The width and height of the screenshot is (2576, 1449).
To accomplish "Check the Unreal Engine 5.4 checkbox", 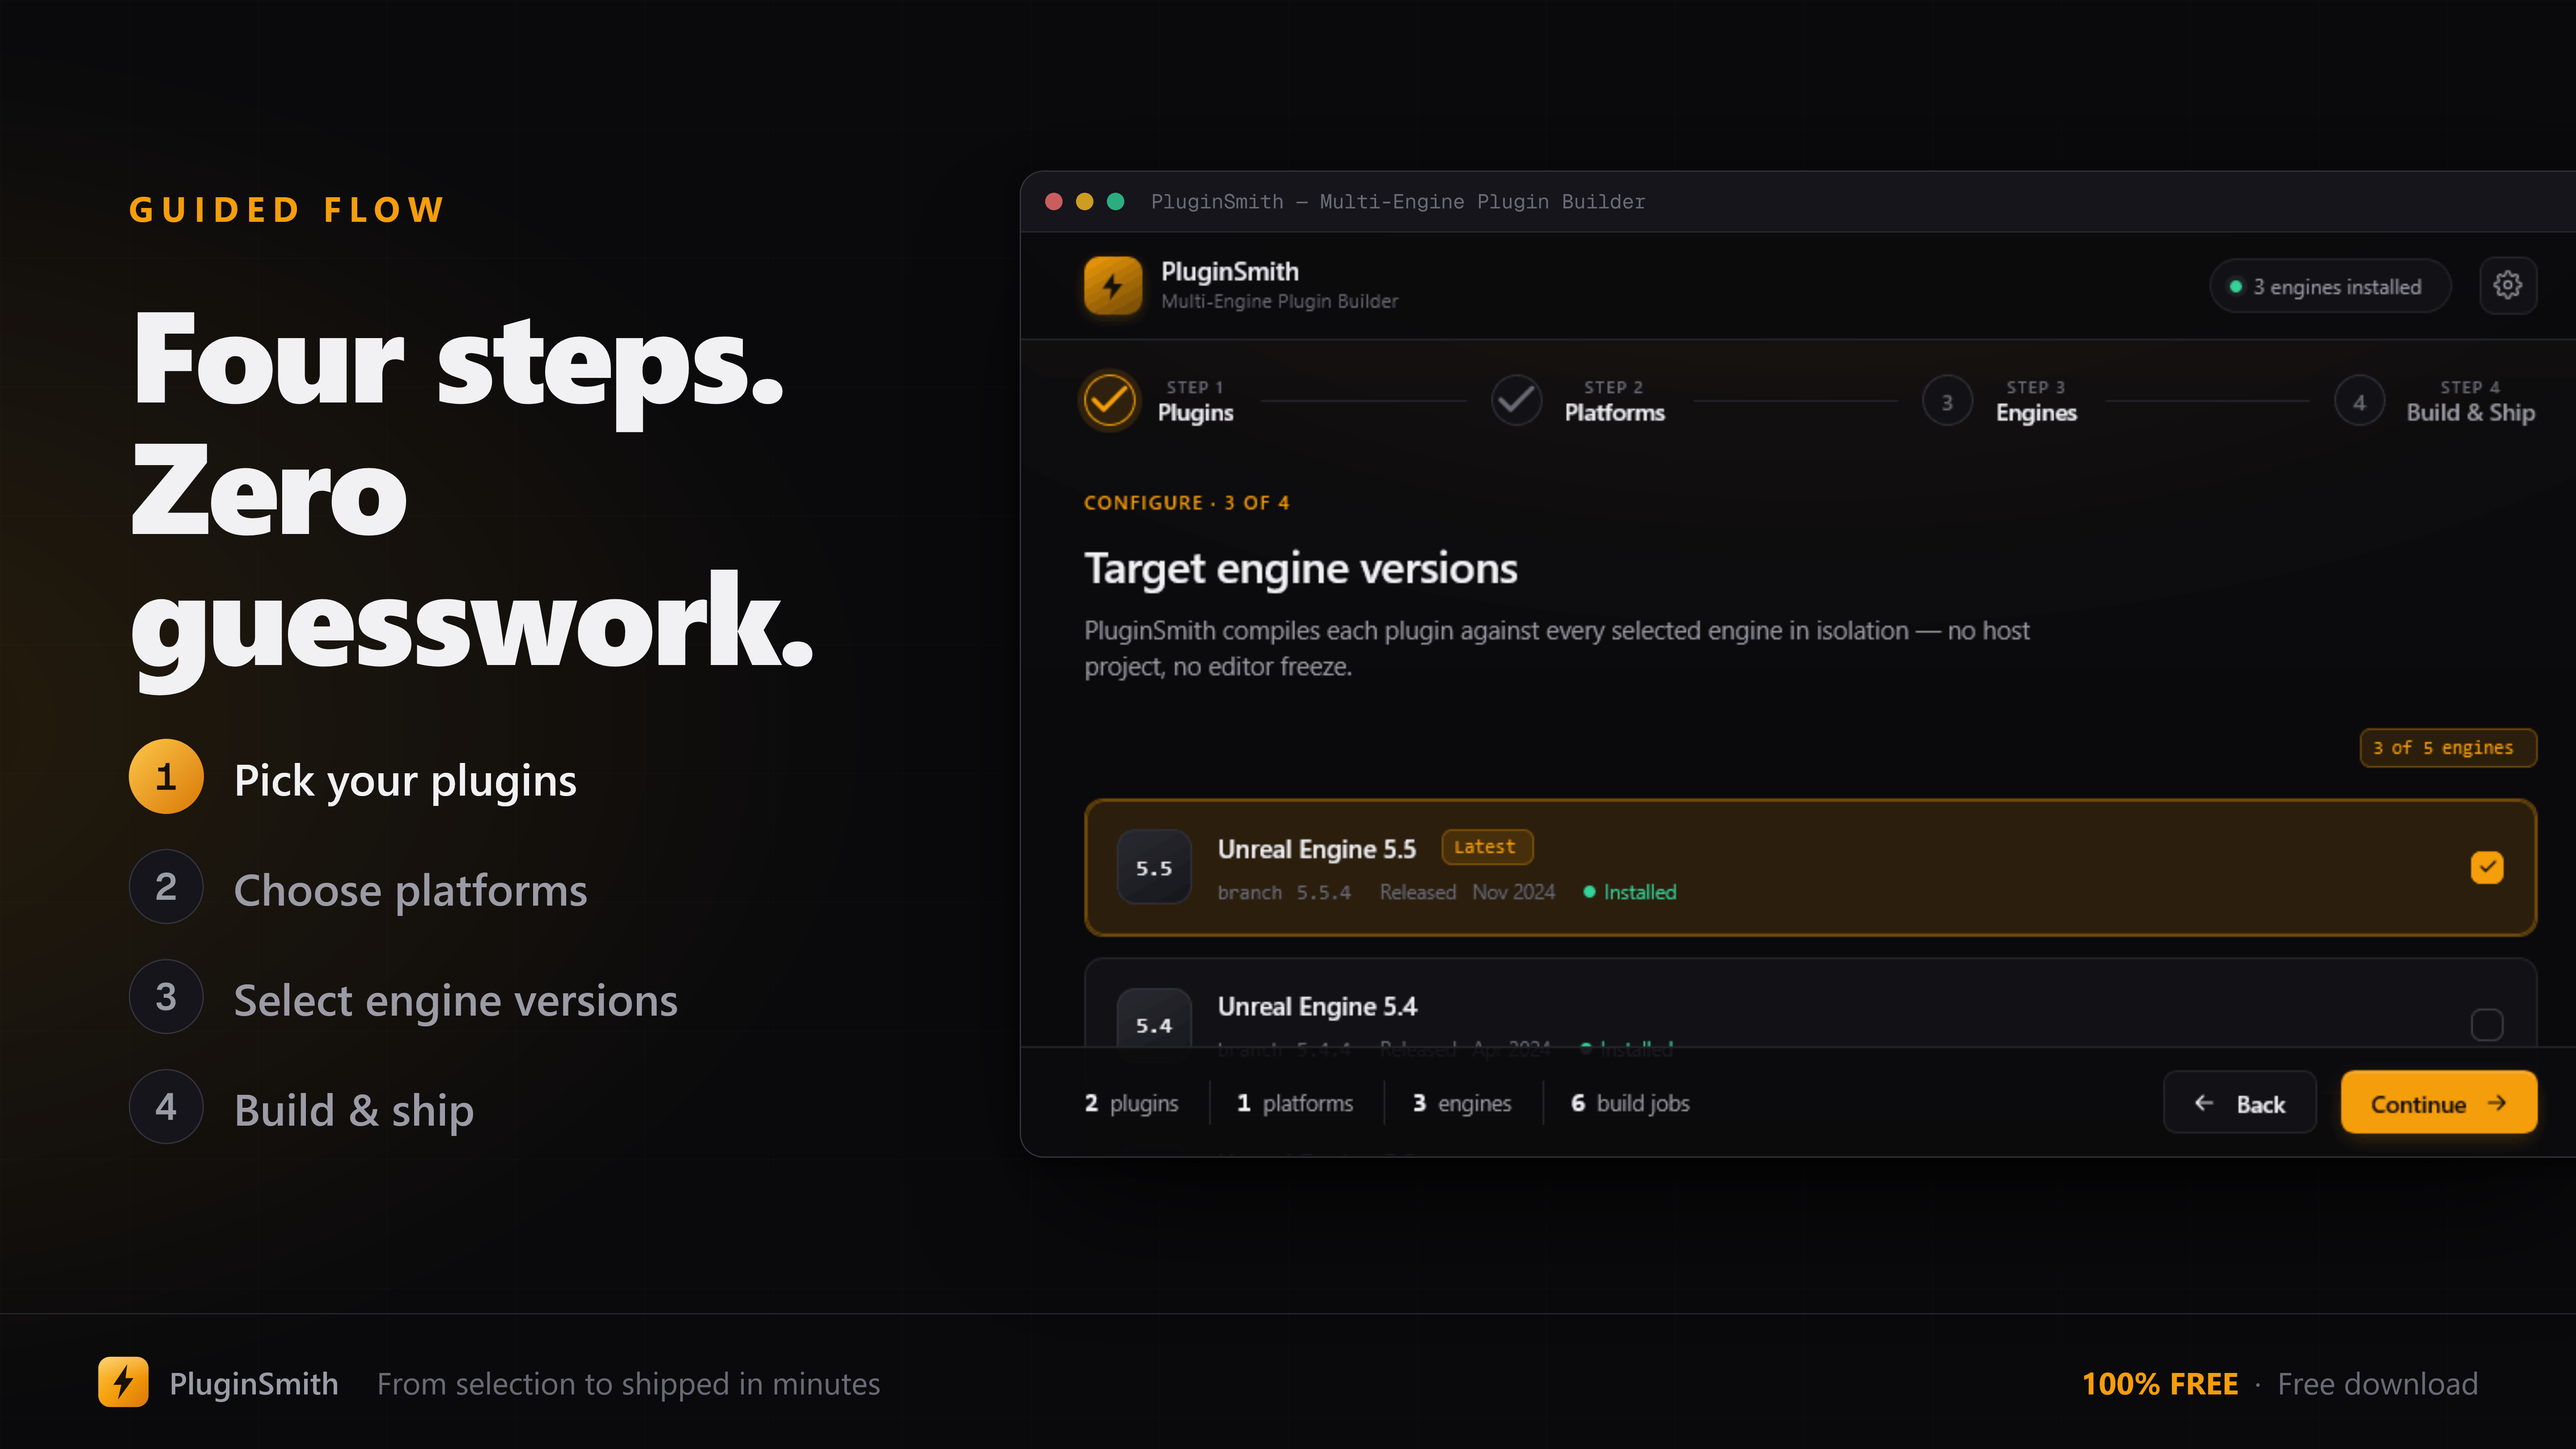I will click(2487, 1025).
